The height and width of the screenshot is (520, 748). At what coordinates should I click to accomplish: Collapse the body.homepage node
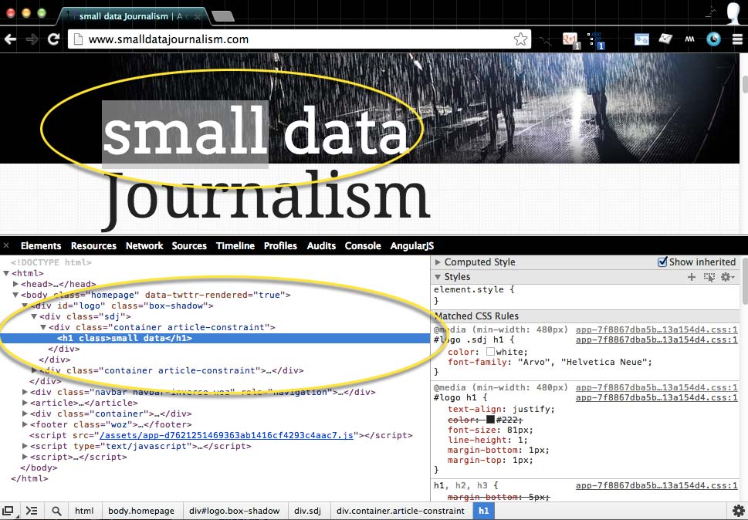15,295
